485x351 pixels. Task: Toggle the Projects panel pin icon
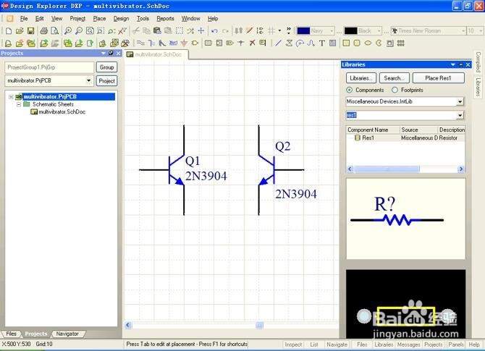(x=111, y=53)
